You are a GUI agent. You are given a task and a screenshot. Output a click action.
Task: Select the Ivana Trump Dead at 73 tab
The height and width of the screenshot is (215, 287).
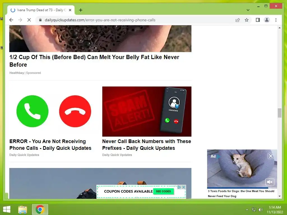click(41, 10)
